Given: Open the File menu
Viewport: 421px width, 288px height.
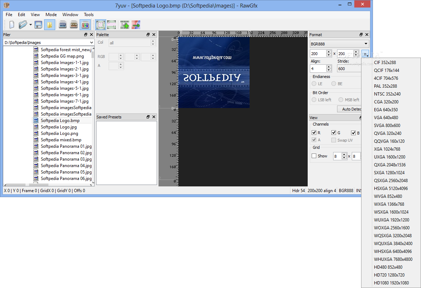Looking at the screenshot, I should (x=9, y=14).
